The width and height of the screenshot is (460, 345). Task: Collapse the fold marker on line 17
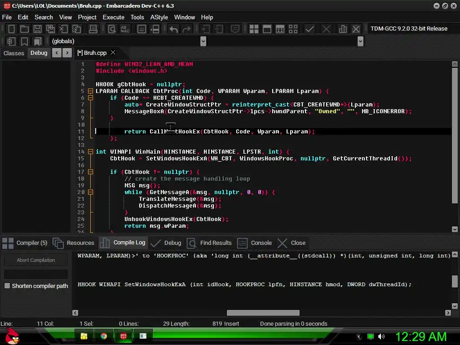coord(90,172)
